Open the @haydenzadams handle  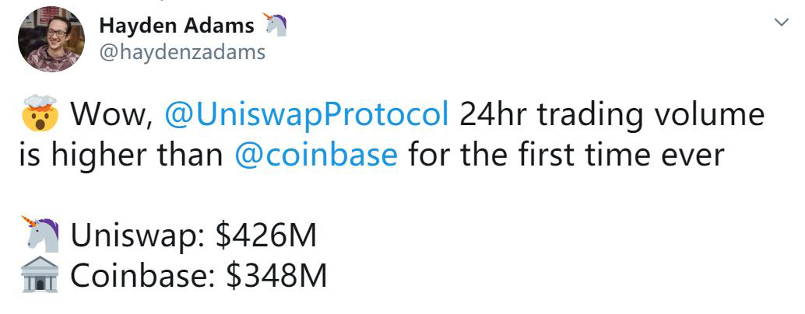pos(182,52)
